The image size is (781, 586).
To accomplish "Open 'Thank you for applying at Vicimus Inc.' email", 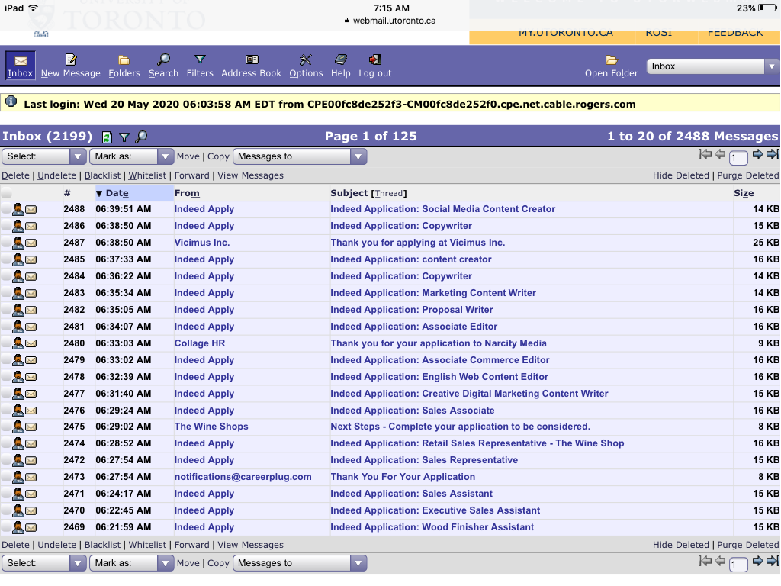I will 417,243.
